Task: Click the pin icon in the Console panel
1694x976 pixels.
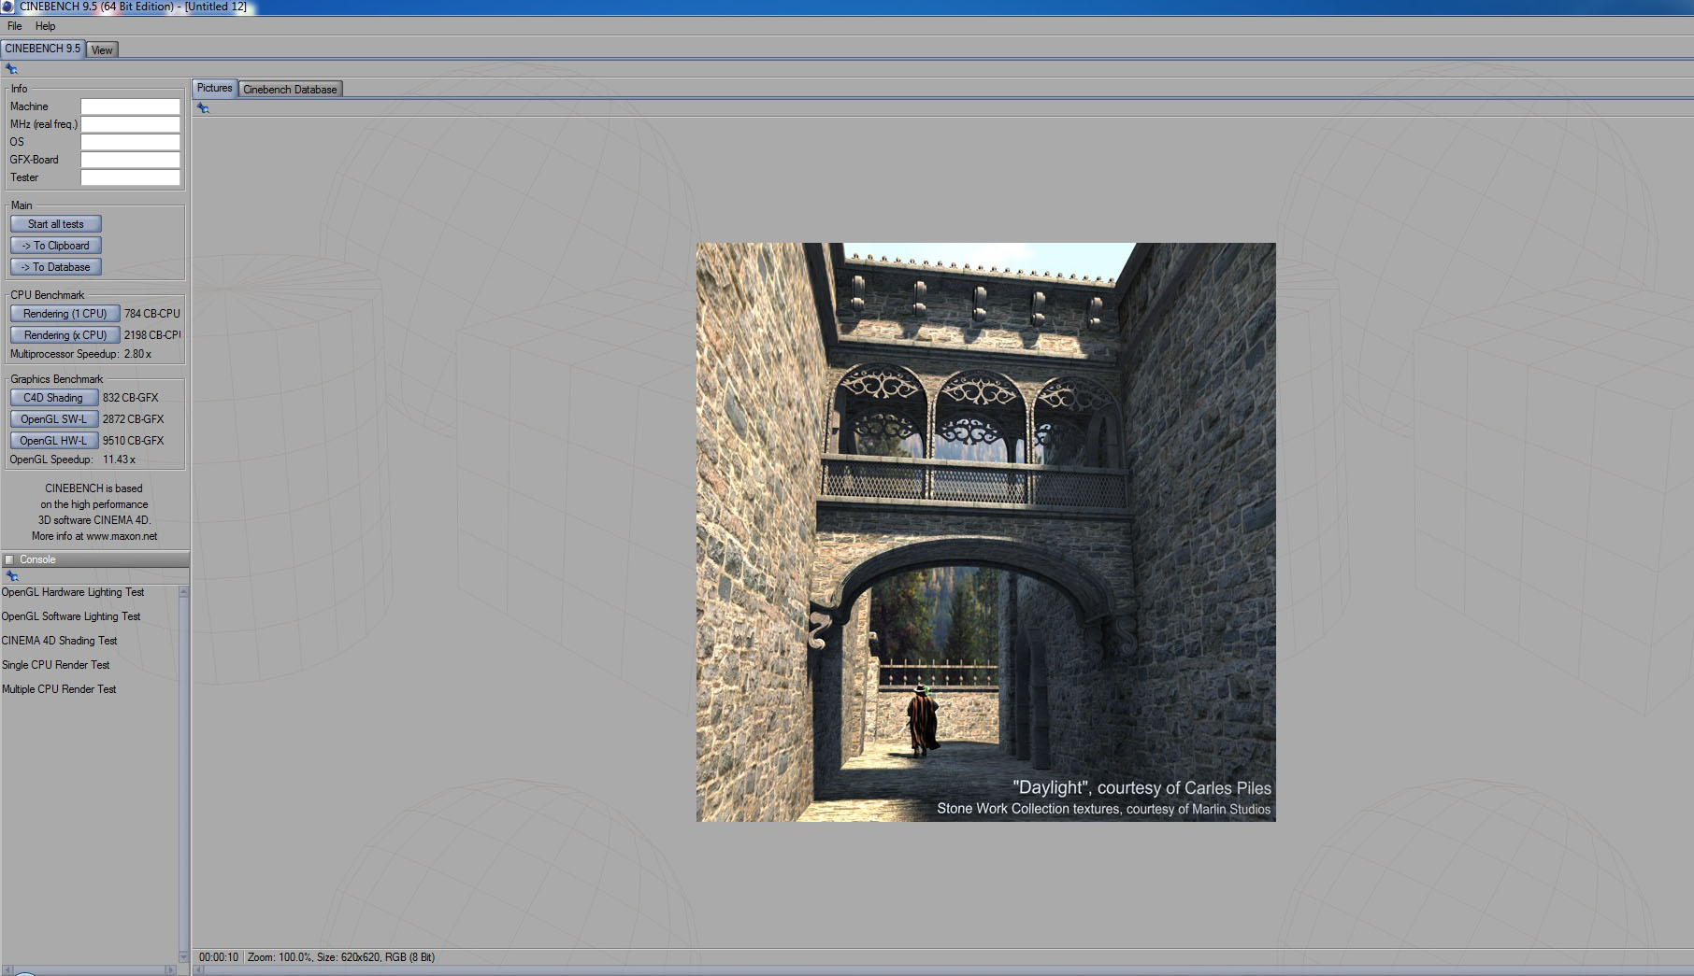Action: [12, 576]
